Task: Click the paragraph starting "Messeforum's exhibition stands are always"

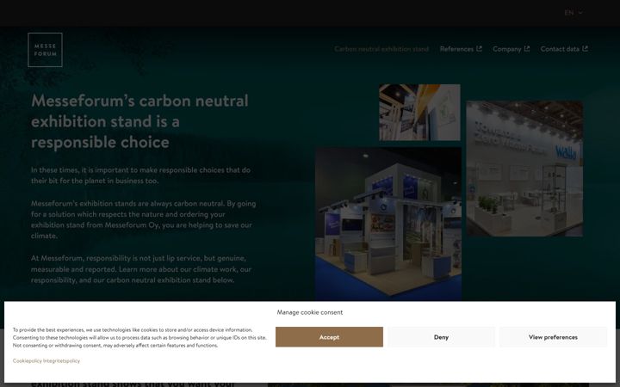Action: (x=143, y=219)
